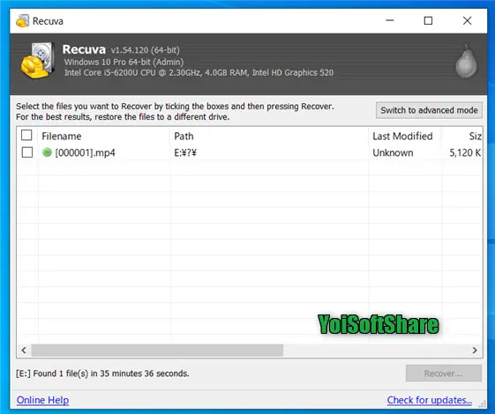This screenshot has height=414, width=495.
Task: Click the green status dot of [000001].mp4
Action: [x=47, y=152]
